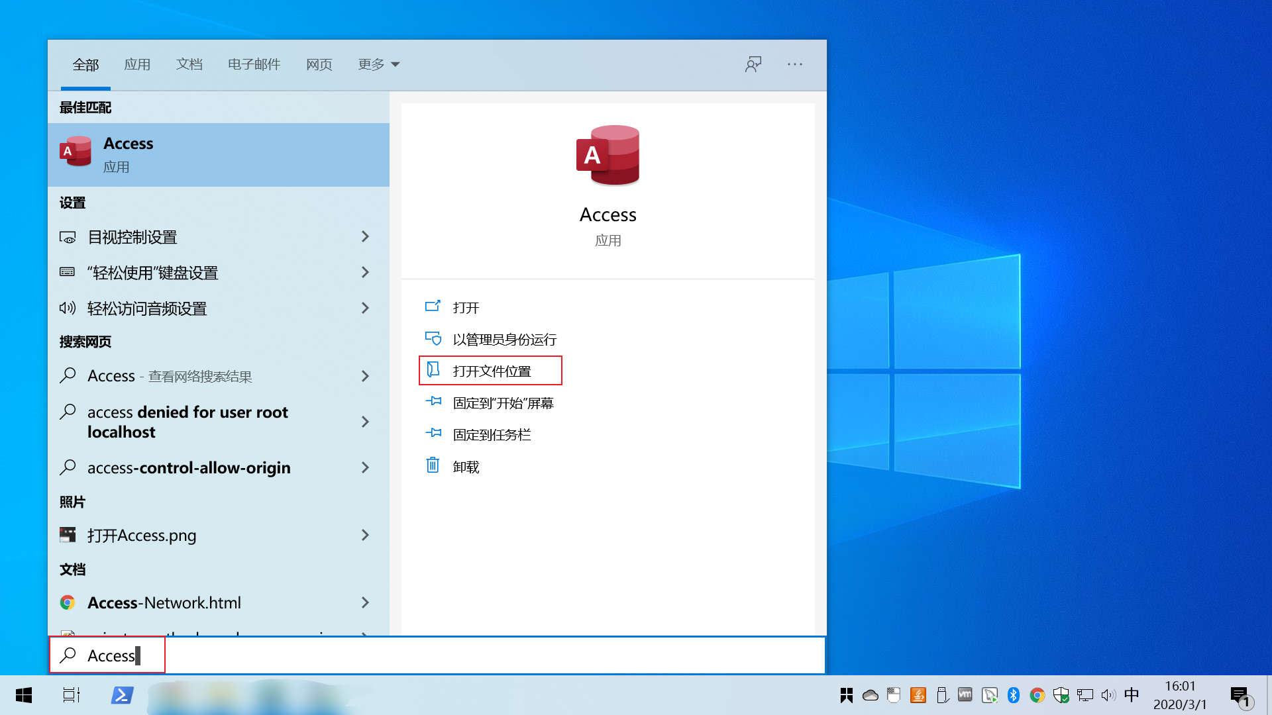Expand arrow for access-control-allow-origin result
Screen dimensions: 1272x715
coord(365,468)
